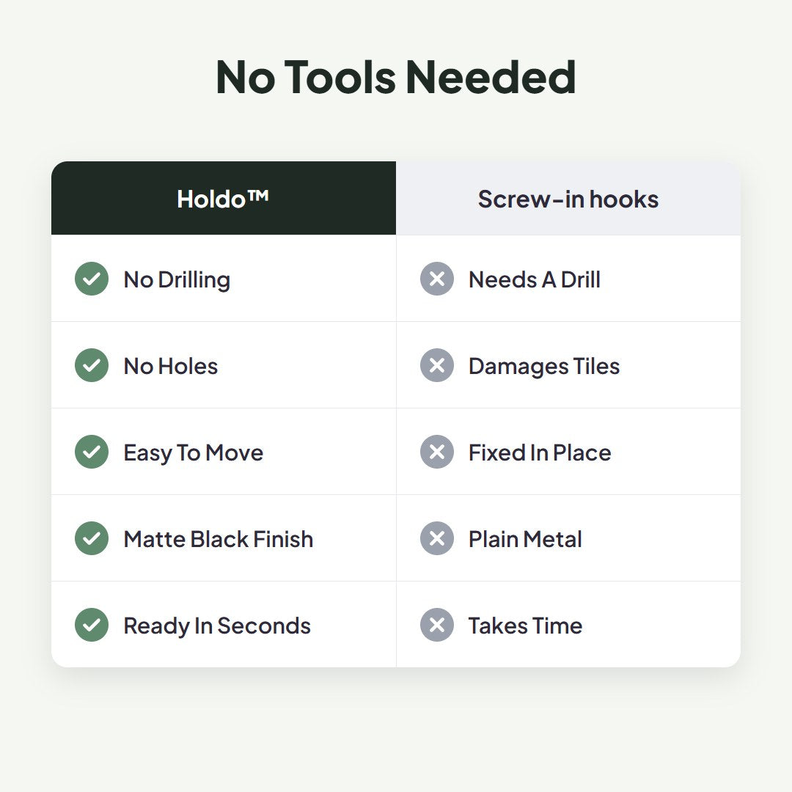Screen dimensions: 792x792
Task: Click the gray X next to Fixed In Place
Action: point(437,452)
